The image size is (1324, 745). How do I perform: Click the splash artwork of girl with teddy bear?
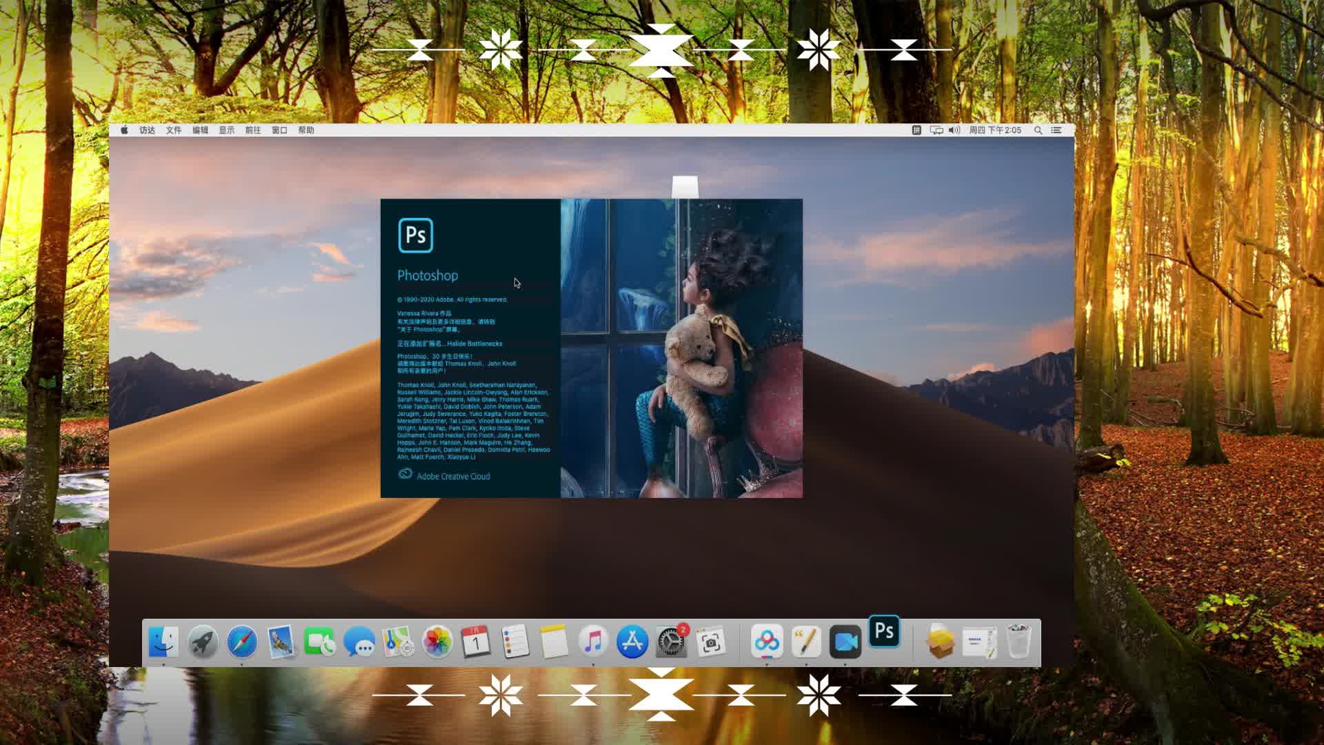(681, 348)
